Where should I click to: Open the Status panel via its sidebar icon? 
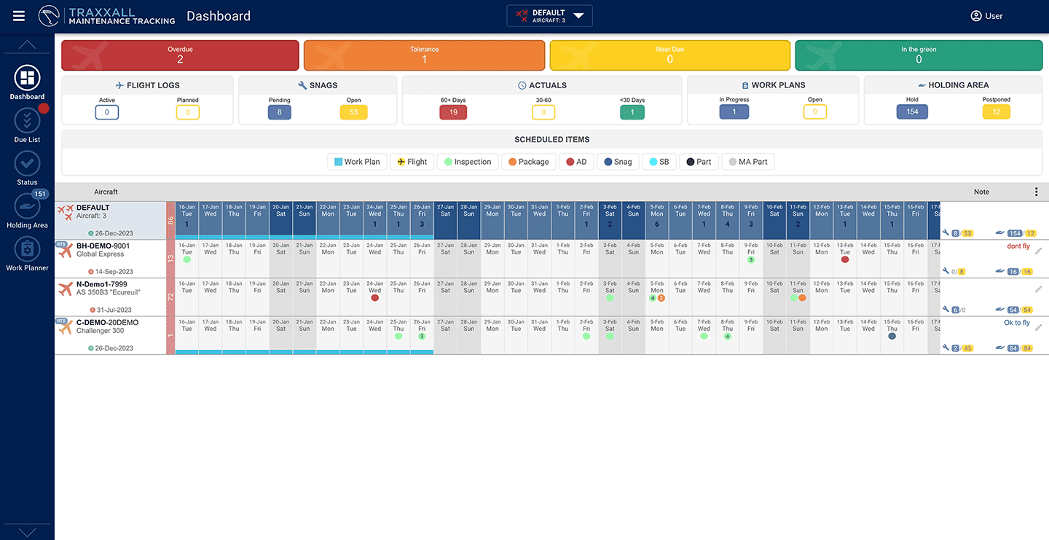pos(27,163)
